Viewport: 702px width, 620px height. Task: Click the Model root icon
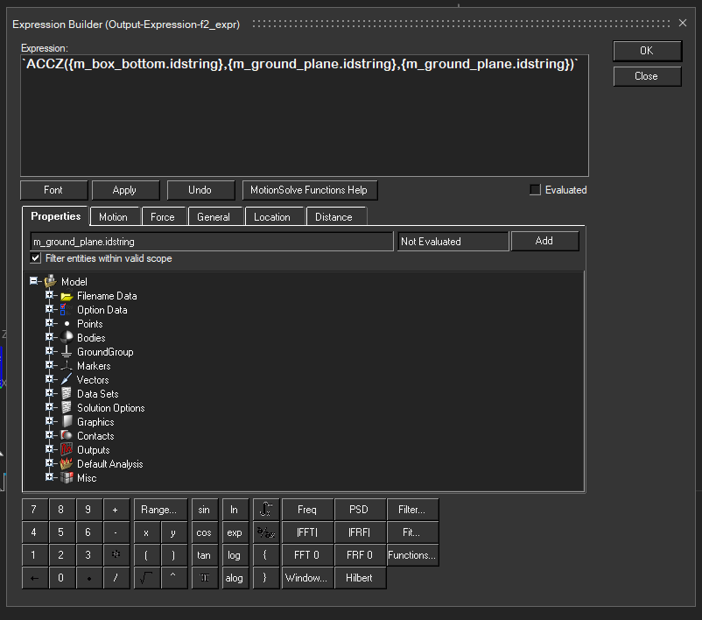(51, 281)
